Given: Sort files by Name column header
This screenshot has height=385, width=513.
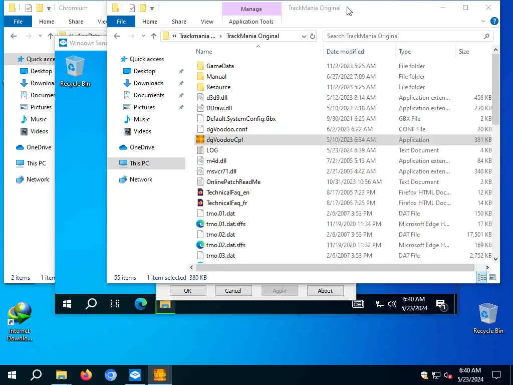Looking at the screenshot, I should coord(204,52).
